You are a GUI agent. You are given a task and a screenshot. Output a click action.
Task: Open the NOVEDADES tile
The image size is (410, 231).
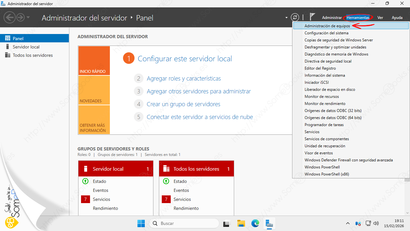pyautogui.click(x=94, y=90)
